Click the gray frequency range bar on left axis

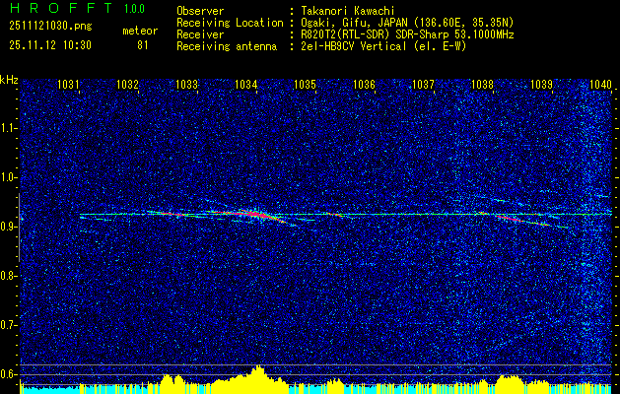pyautogui.click(x=19, y=228)
